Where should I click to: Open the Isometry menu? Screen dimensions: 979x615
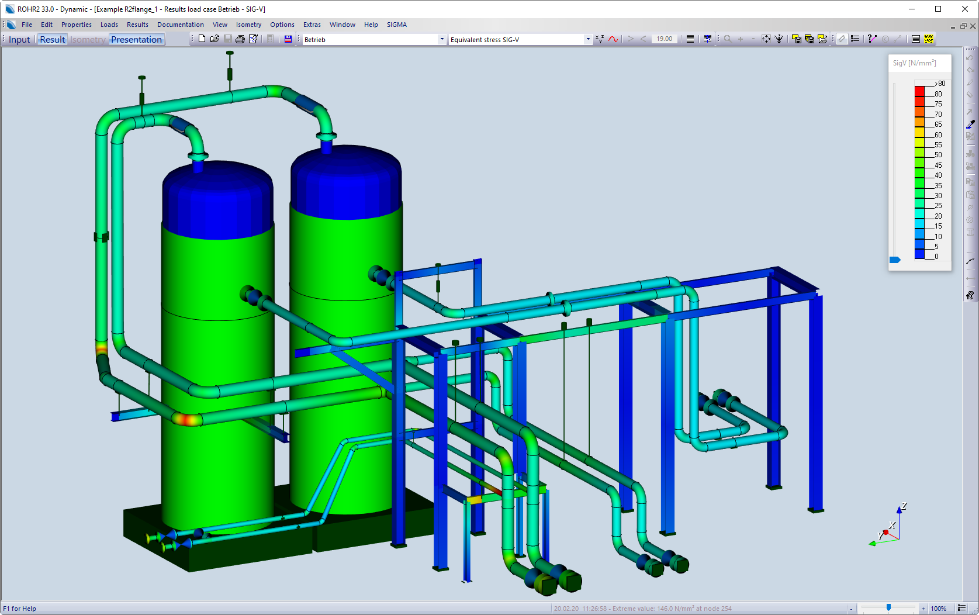(248, 25)
